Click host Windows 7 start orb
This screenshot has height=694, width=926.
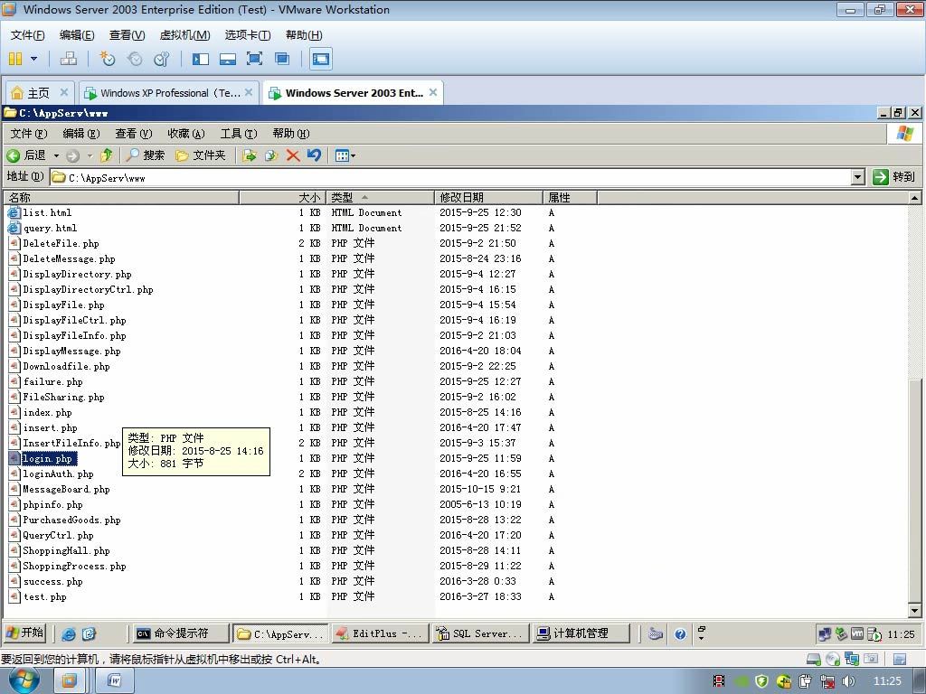(x=24, y=680)
